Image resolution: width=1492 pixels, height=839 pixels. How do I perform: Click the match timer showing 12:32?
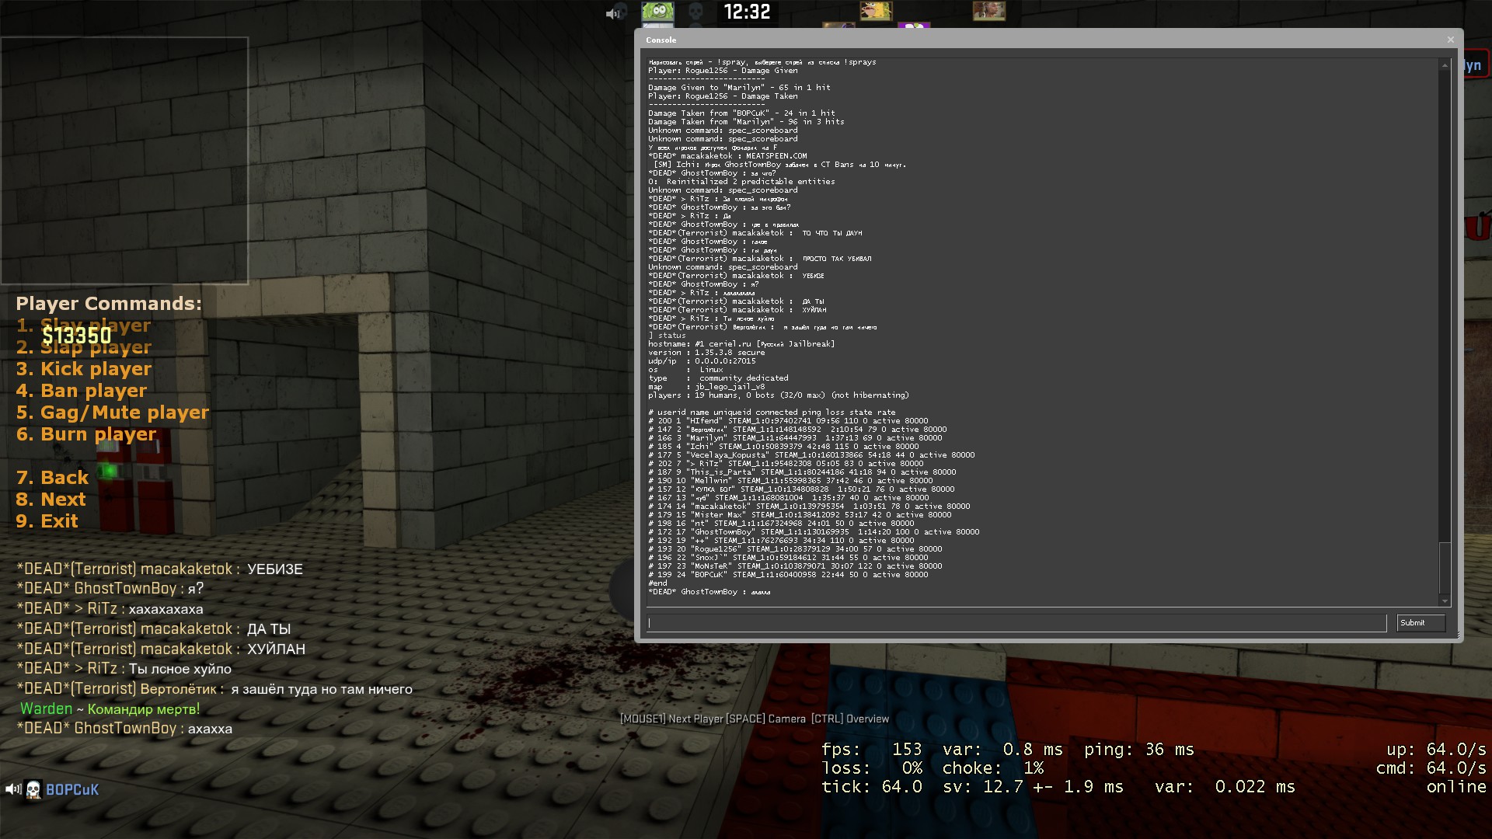[x=747, y=12]
